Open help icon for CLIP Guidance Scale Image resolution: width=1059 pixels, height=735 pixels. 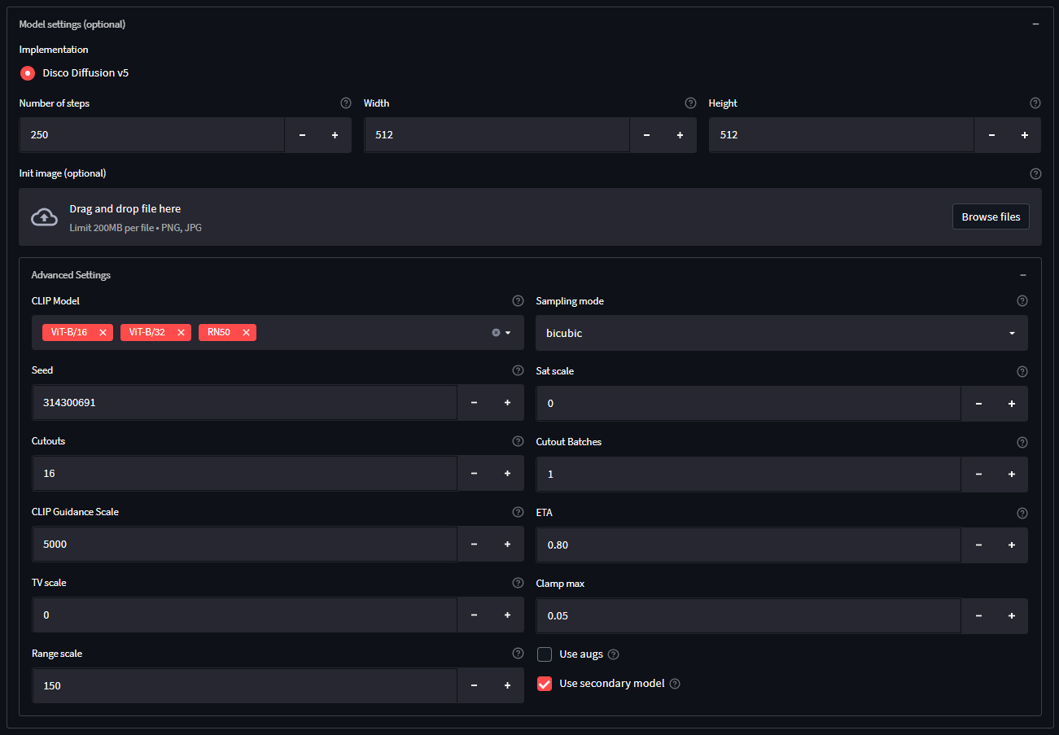tap(518, 512)
